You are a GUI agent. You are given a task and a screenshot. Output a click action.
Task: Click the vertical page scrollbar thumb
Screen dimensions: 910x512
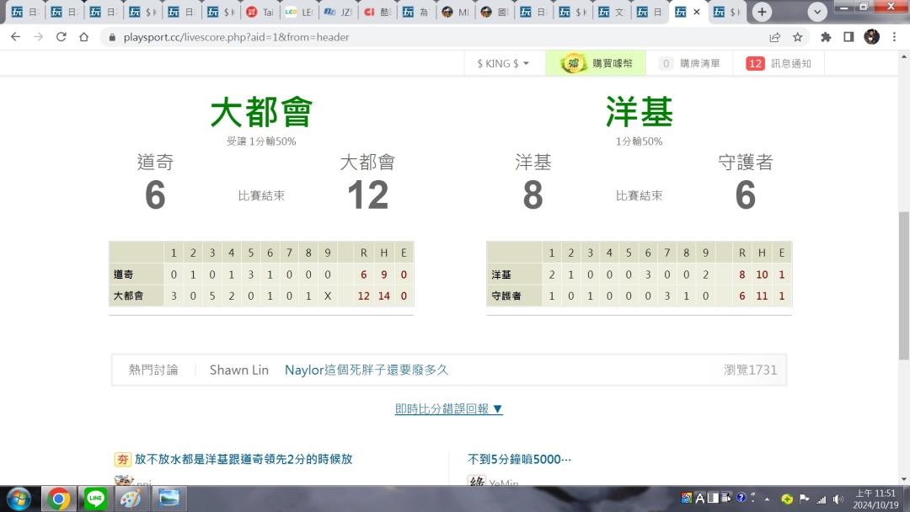pyautogui.click(x=903, y=285)
